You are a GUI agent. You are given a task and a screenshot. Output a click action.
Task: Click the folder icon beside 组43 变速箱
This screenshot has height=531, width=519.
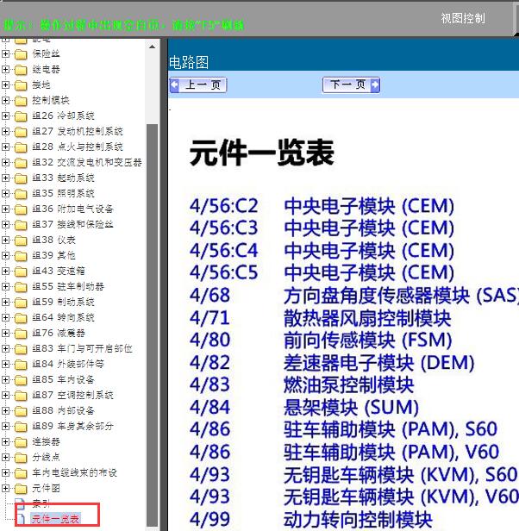coord(21,272)
